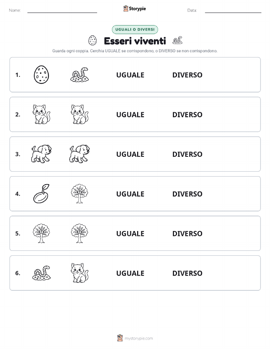Screen dimensions: 270x349
Task: Choose DIVERSO for row 1
Action: pos(187,75)
